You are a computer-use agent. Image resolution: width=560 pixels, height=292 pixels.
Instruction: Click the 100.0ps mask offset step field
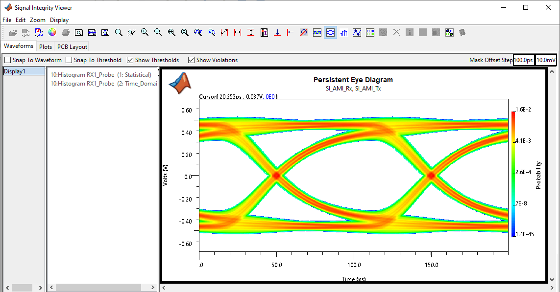click(523, 60)
